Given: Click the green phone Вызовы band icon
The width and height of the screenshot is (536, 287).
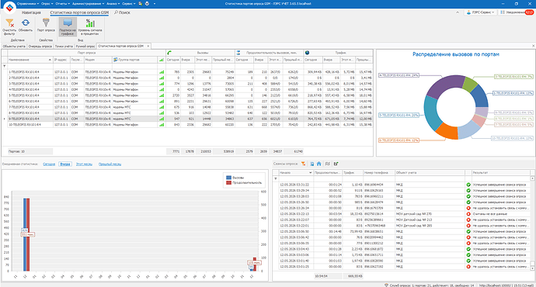Looking at the screenshot, I should [x=169, y=53].
